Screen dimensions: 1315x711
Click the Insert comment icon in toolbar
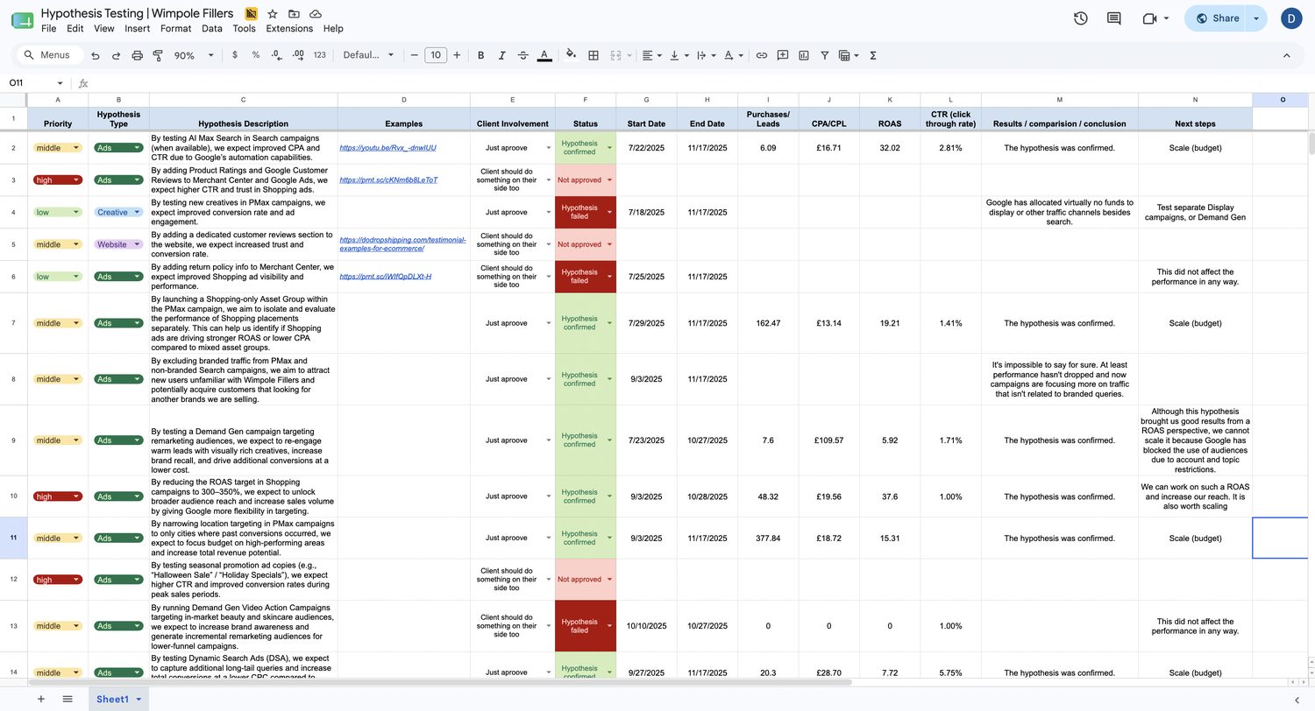tap(782, 55)
